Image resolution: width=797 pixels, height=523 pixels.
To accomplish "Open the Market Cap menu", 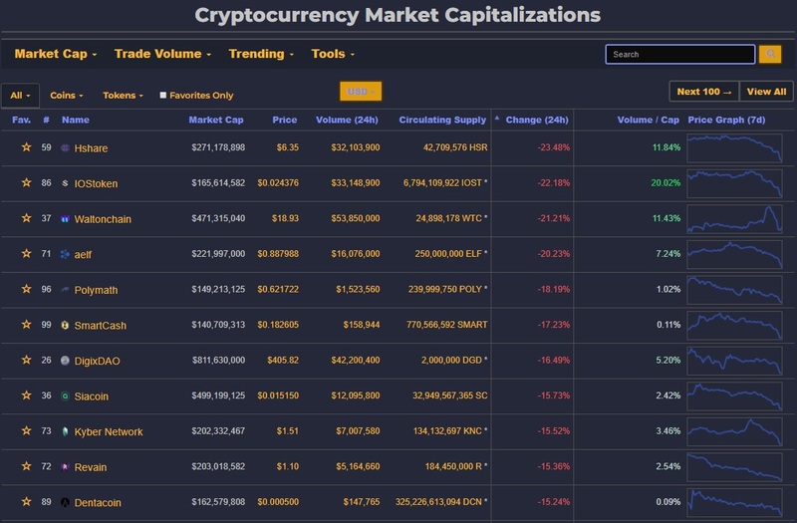I will coord(56,54).
